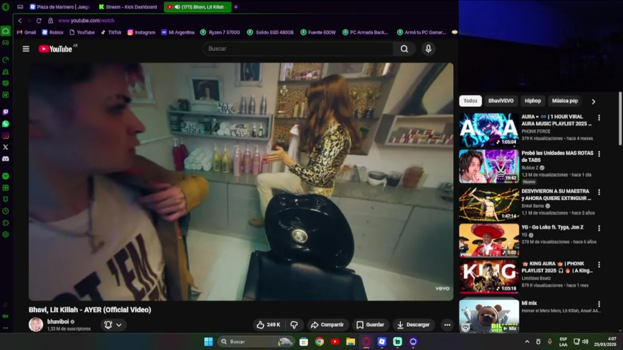This screenshot has height=350, width=623.
Task: Open WhatsApp from the Opera GX sidebar
Action: (5, 123)
